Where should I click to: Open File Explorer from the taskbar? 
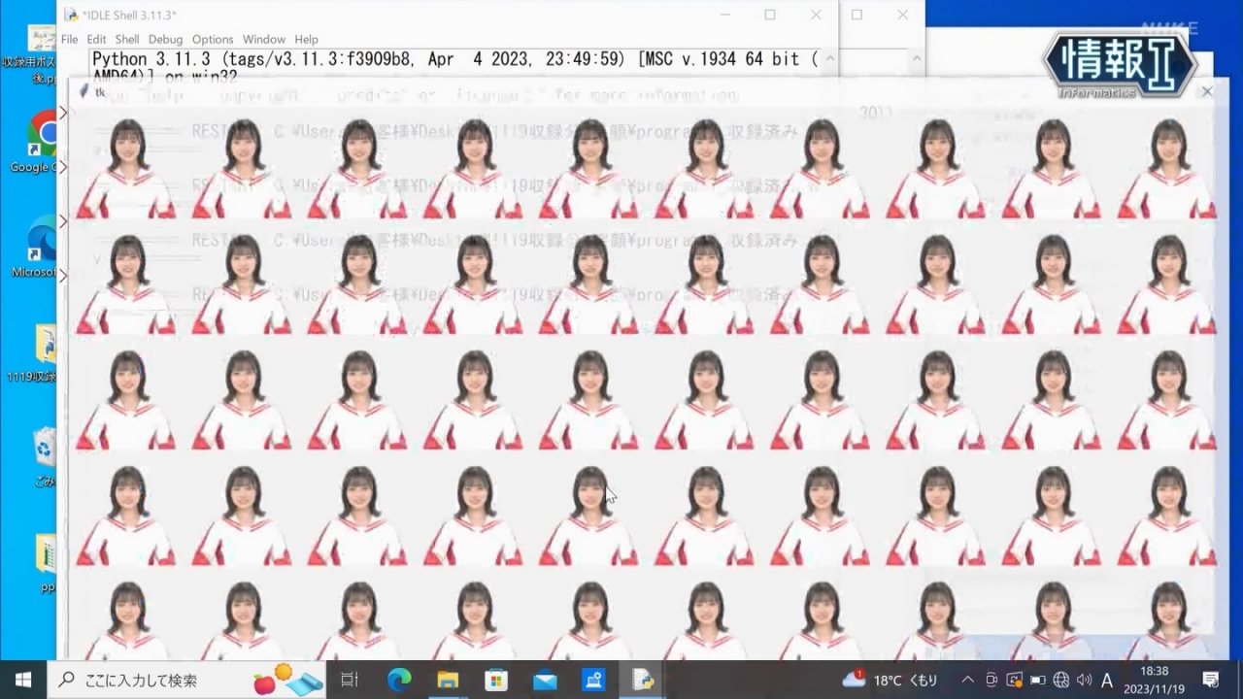448,680
